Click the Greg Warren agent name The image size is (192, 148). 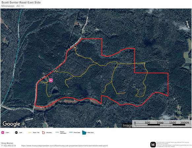(7, 143)
